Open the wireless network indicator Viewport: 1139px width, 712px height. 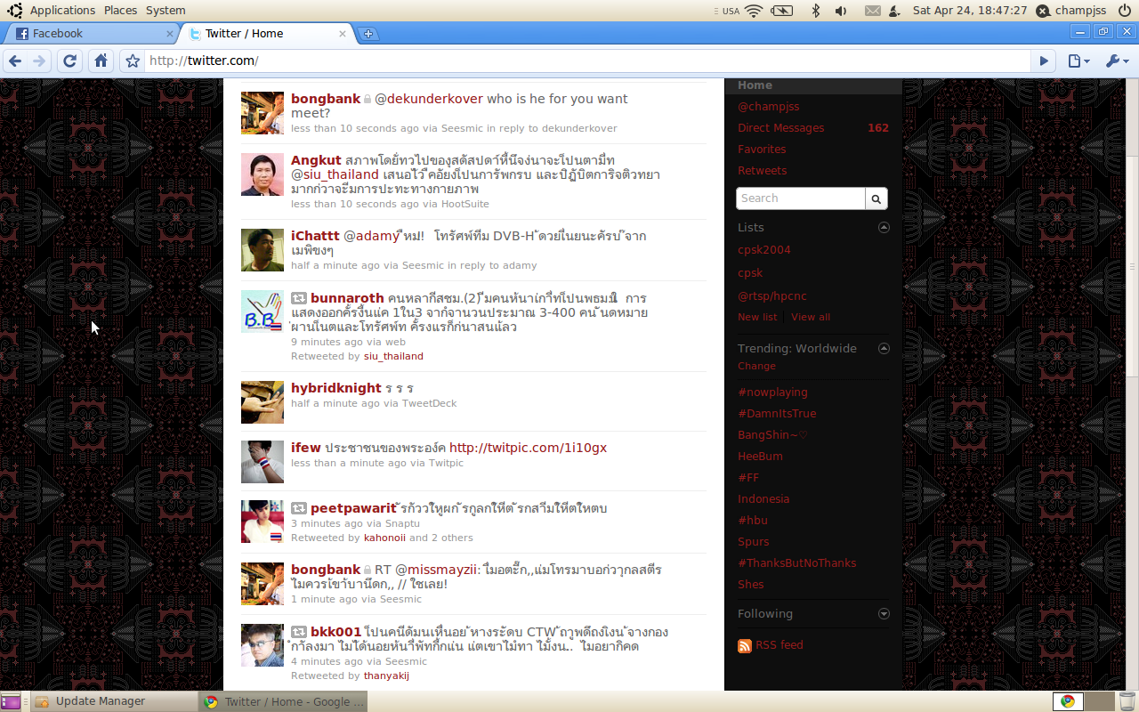[754, 11]
